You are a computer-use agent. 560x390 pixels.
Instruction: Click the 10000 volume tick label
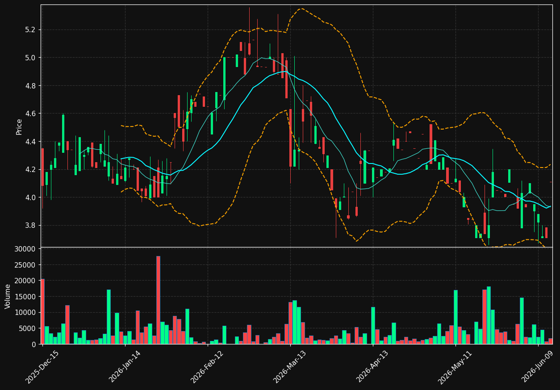coord(26,312)
